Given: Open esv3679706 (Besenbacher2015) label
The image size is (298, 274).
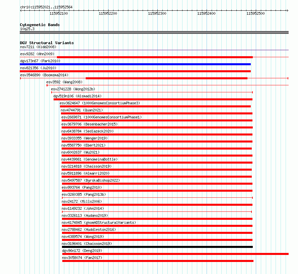Looking at the screenshot, I should click(x=89, y=124).
